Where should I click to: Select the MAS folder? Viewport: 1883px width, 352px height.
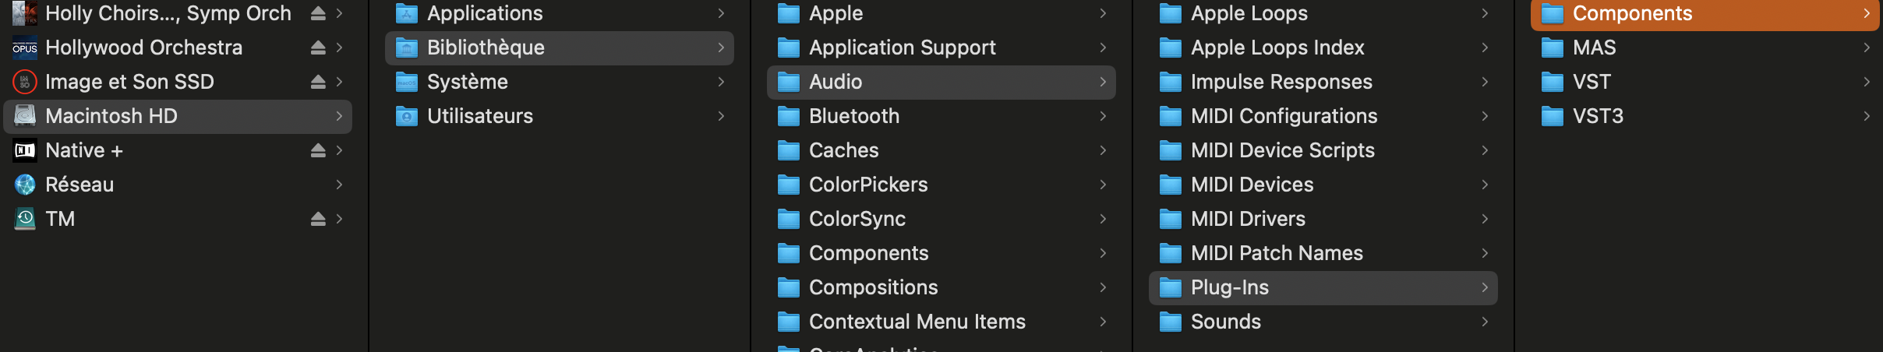click(x=1594, y=48)
